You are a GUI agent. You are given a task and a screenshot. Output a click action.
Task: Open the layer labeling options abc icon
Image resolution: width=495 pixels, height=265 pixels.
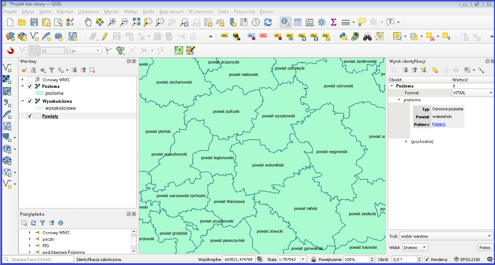[225, 36]
